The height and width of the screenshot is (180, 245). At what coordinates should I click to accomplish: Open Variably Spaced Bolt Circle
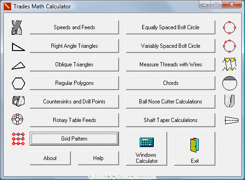[170, 46]
